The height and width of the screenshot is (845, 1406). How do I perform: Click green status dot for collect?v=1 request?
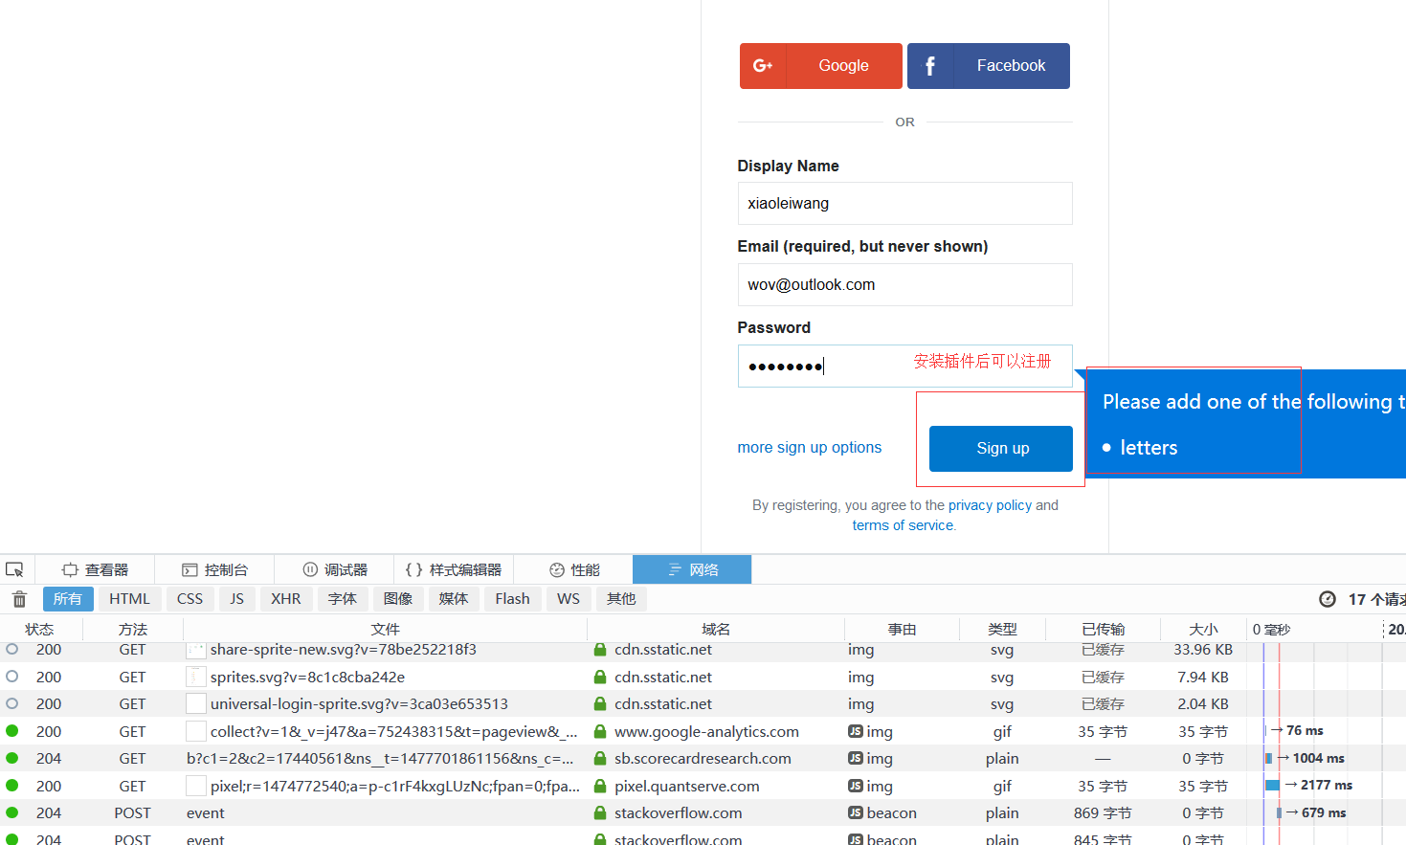[x=12, y=731]
